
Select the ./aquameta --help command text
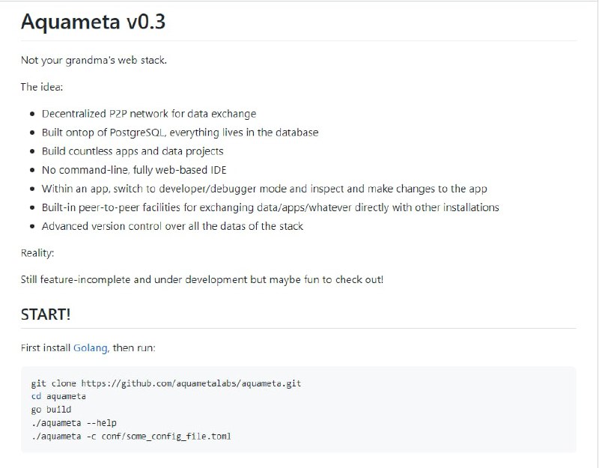tap(76, 422)
